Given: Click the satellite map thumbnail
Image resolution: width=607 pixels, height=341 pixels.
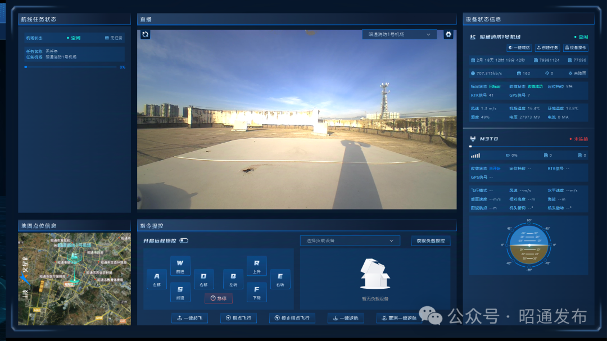Looking at the screenshot, I should [x=74, y=279].
